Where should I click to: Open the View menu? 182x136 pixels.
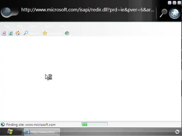33,26
